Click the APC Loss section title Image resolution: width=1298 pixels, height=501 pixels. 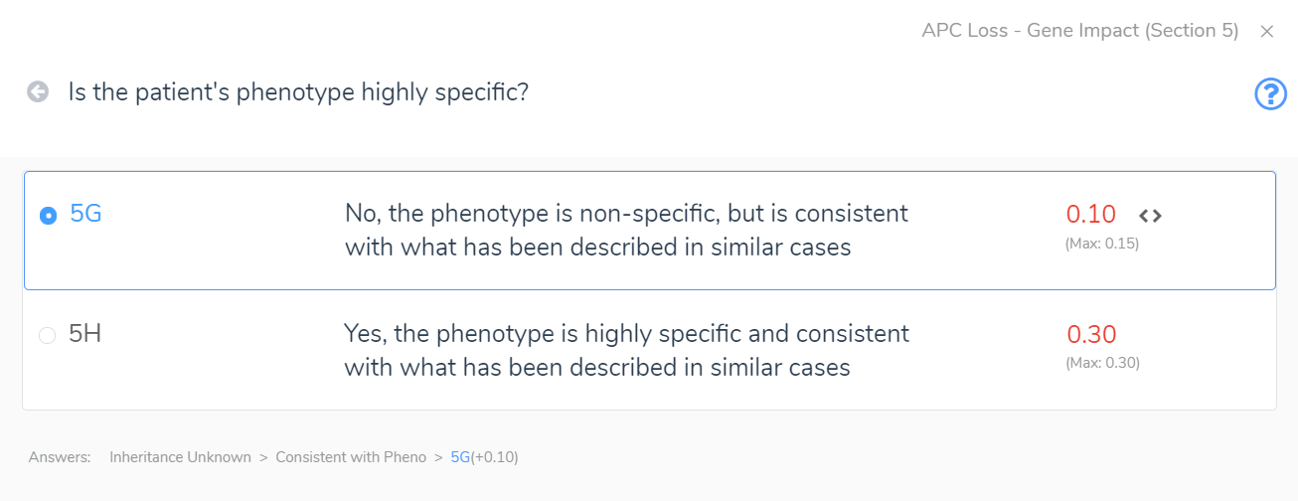pyautogui.click(x=1079, y=31)
